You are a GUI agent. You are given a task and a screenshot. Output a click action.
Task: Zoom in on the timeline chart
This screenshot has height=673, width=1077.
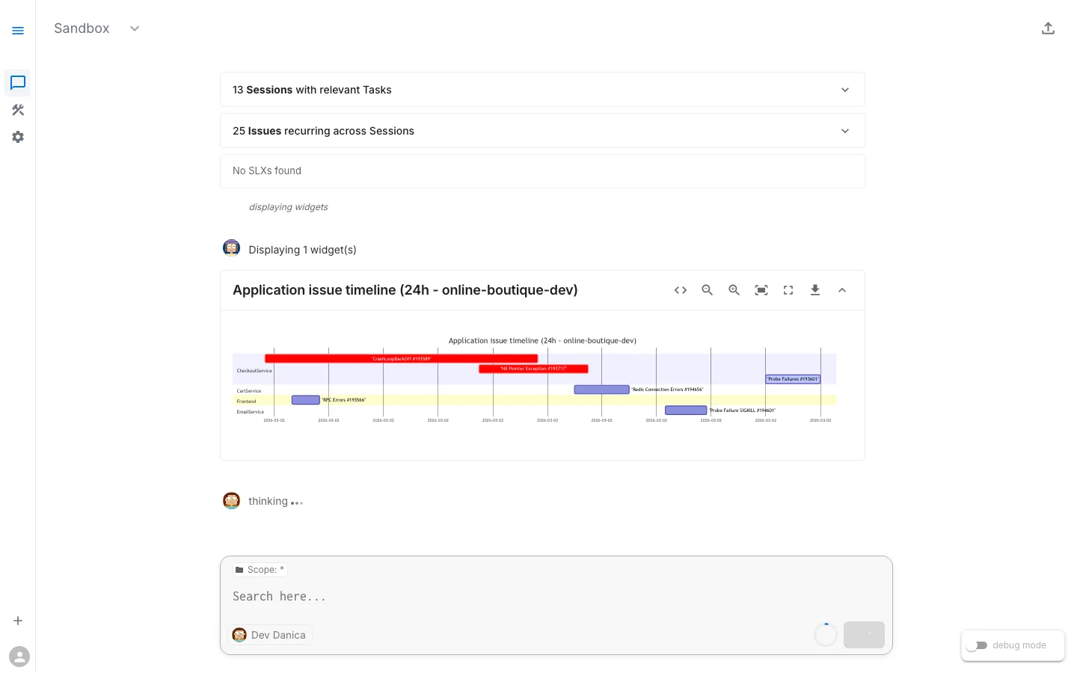[x=734, y=290]
